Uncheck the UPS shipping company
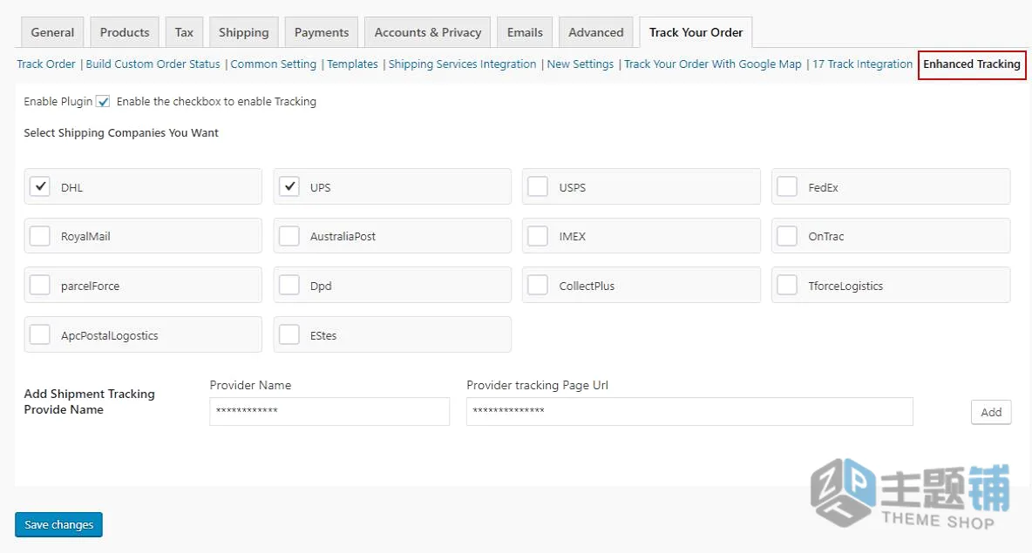Image resolution: width=1032 pixels, height=553 pixels. pos(289,186)
